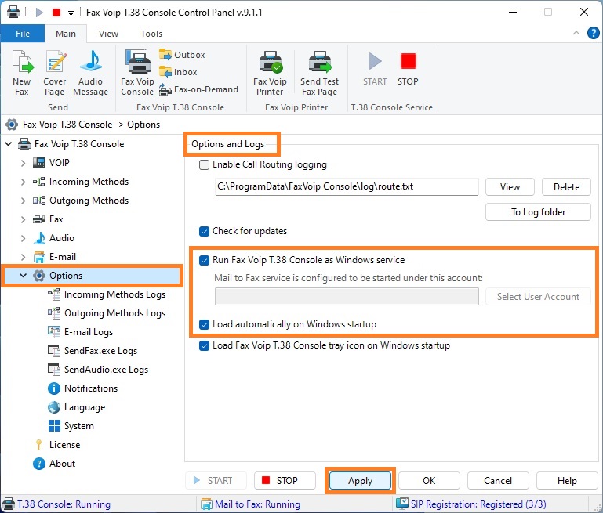This screenshot has width=603, height=513.
Task: Open Fax-on-Demand in the ribbon
Action: (x=199, y=89)
